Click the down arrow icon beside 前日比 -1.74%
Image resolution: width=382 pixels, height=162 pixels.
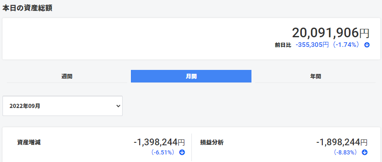click(x=367, y=45)
